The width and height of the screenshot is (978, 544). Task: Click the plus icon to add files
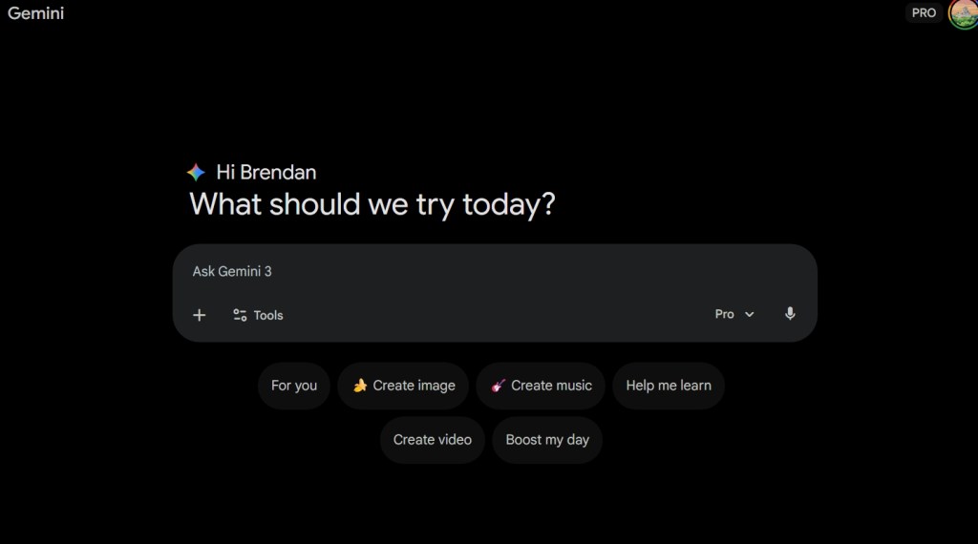pos(199,315)
